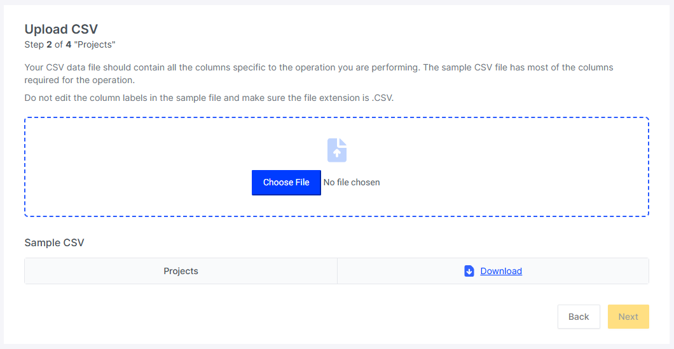Click the file upload icon in drop zone
This screenshot has width=674, height=349.
[336, 150]
